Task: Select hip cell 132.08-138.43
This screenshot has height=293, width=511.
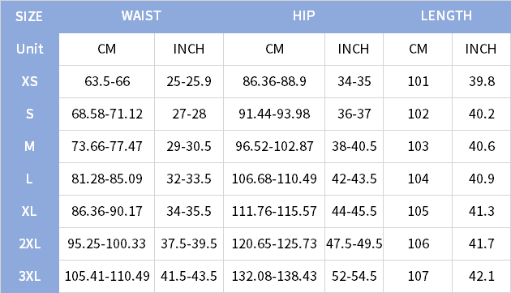Action: (x=274, y=276)
